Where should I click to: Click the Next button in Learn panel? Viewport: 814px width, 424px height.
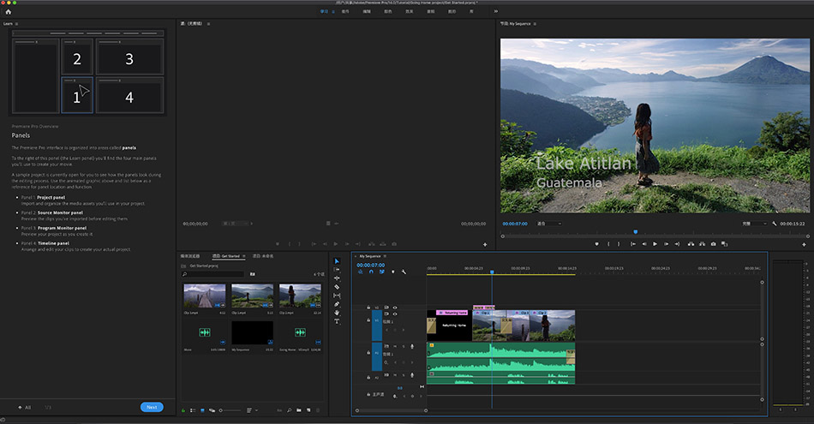152,408
